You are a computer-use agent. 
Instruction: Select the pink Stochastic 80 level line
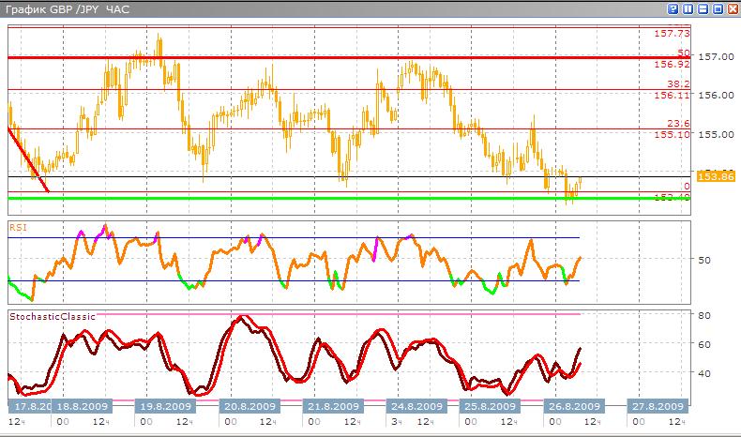tap(338, 314)
